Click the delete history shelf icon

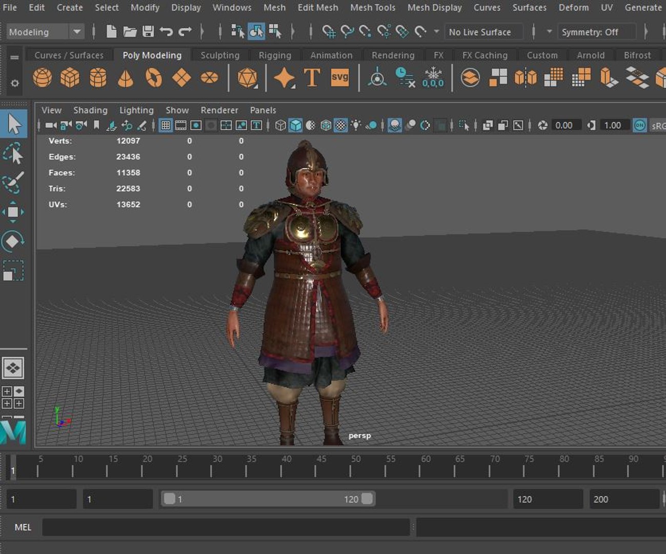pos(405,78)
